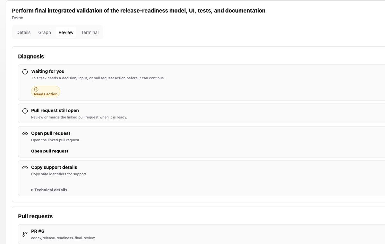Click the branch icon beside PR #6

[x=25, y=234]
